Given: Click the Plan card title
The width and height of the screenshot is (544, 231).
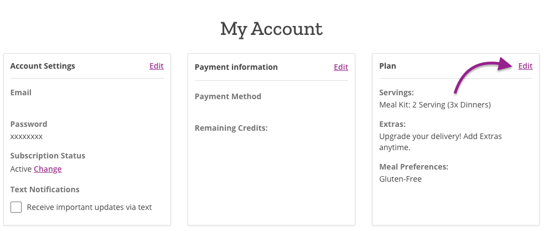Looking at the screenshot, I should 387,66.
